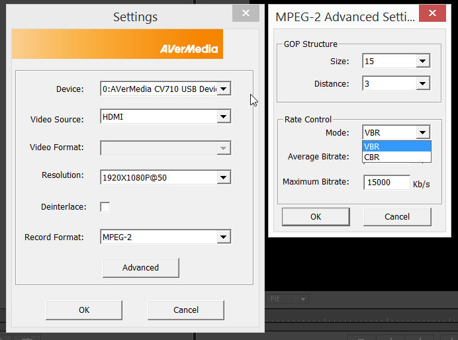Close the Settings dialog window
Viewport: 458px width, 340px height.
[x=246, y=13]
